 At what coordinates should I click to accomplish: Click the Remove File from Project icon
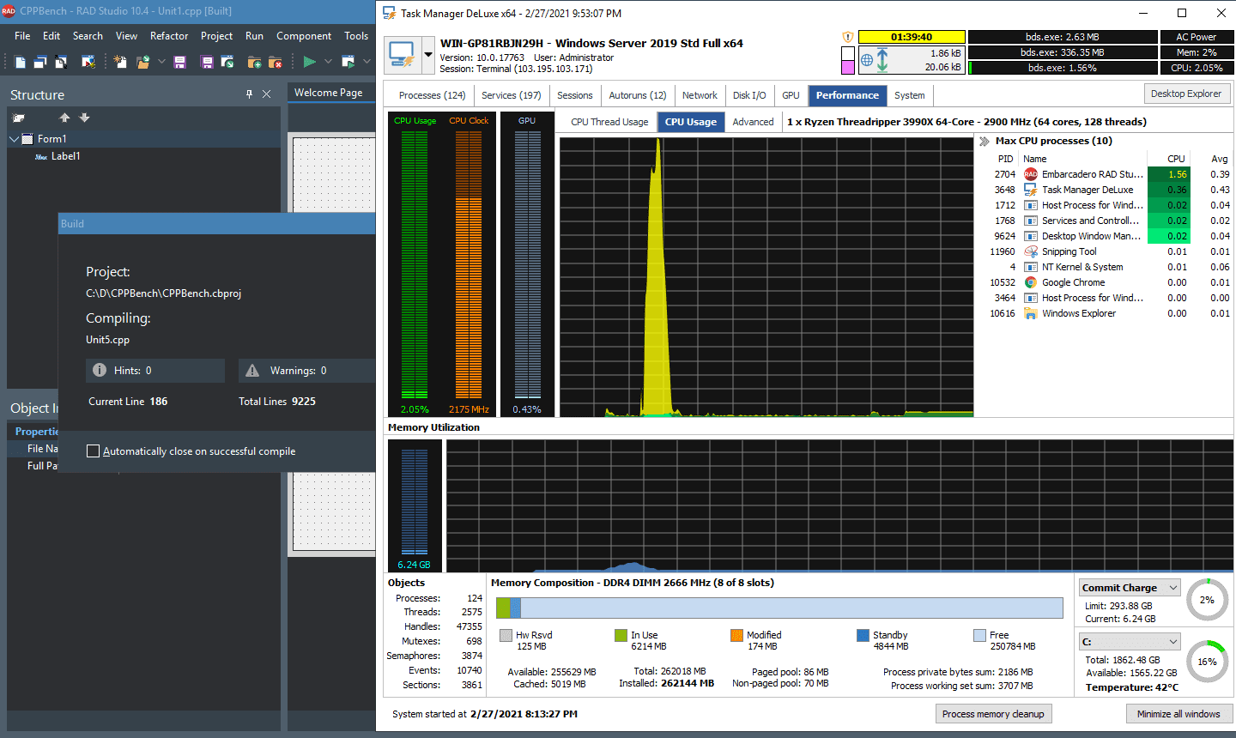coord(275,62)
